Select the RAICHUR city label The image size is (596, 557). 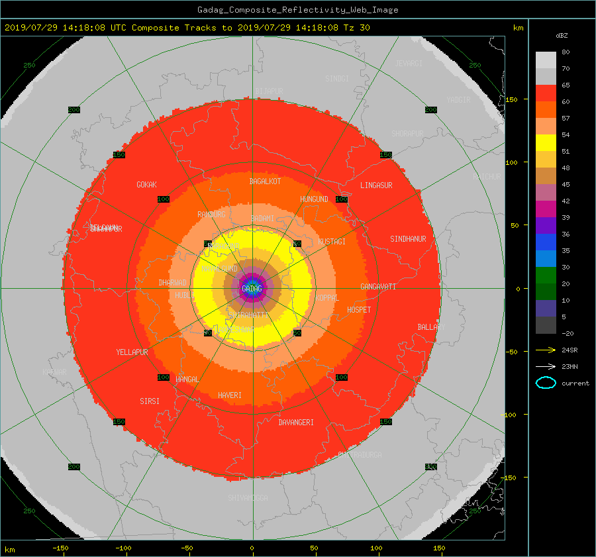(487, 177)
